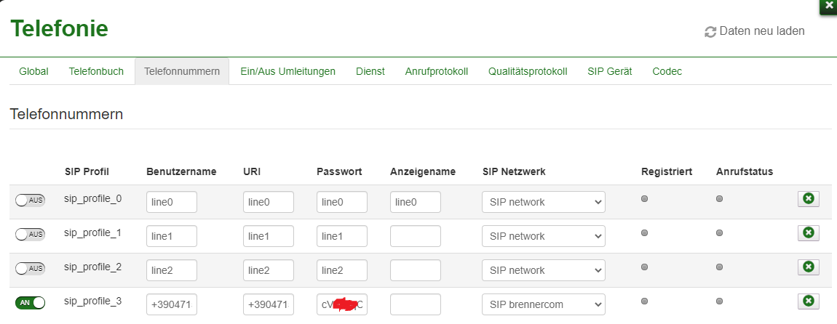
Task: Expand SIP network dropdown for sip_profile_1
Action: 543,236
